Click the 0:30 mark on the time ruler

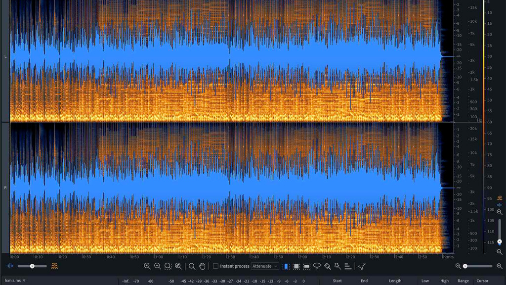tap(86, 257)
